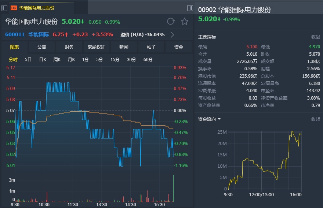Select the 分时 chart period

coord(13,60)
